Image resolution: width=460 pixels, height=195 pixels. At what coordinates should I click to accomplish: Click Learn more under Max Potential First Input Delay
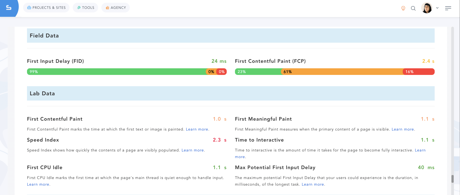(313, 184)
